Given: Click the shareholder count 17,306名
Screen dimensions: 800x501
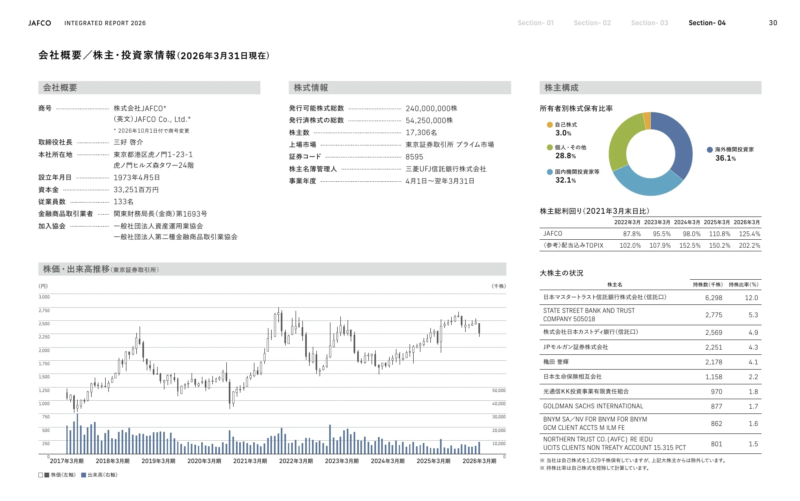Looking at the screenshot, I should [x=421, y=133].
